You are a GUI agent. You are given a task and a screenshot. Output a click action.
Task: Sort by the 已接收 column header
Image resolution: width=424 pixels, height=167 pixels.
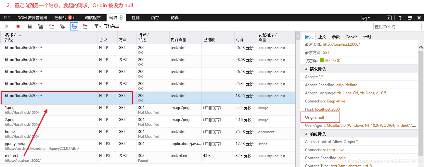pyautogui.click(x=218, y=37)
